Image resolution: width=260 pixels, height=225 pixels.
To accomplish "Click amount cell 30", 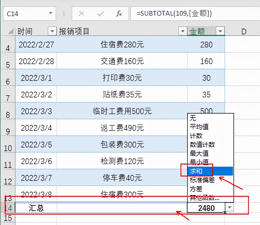I will 206,78.
